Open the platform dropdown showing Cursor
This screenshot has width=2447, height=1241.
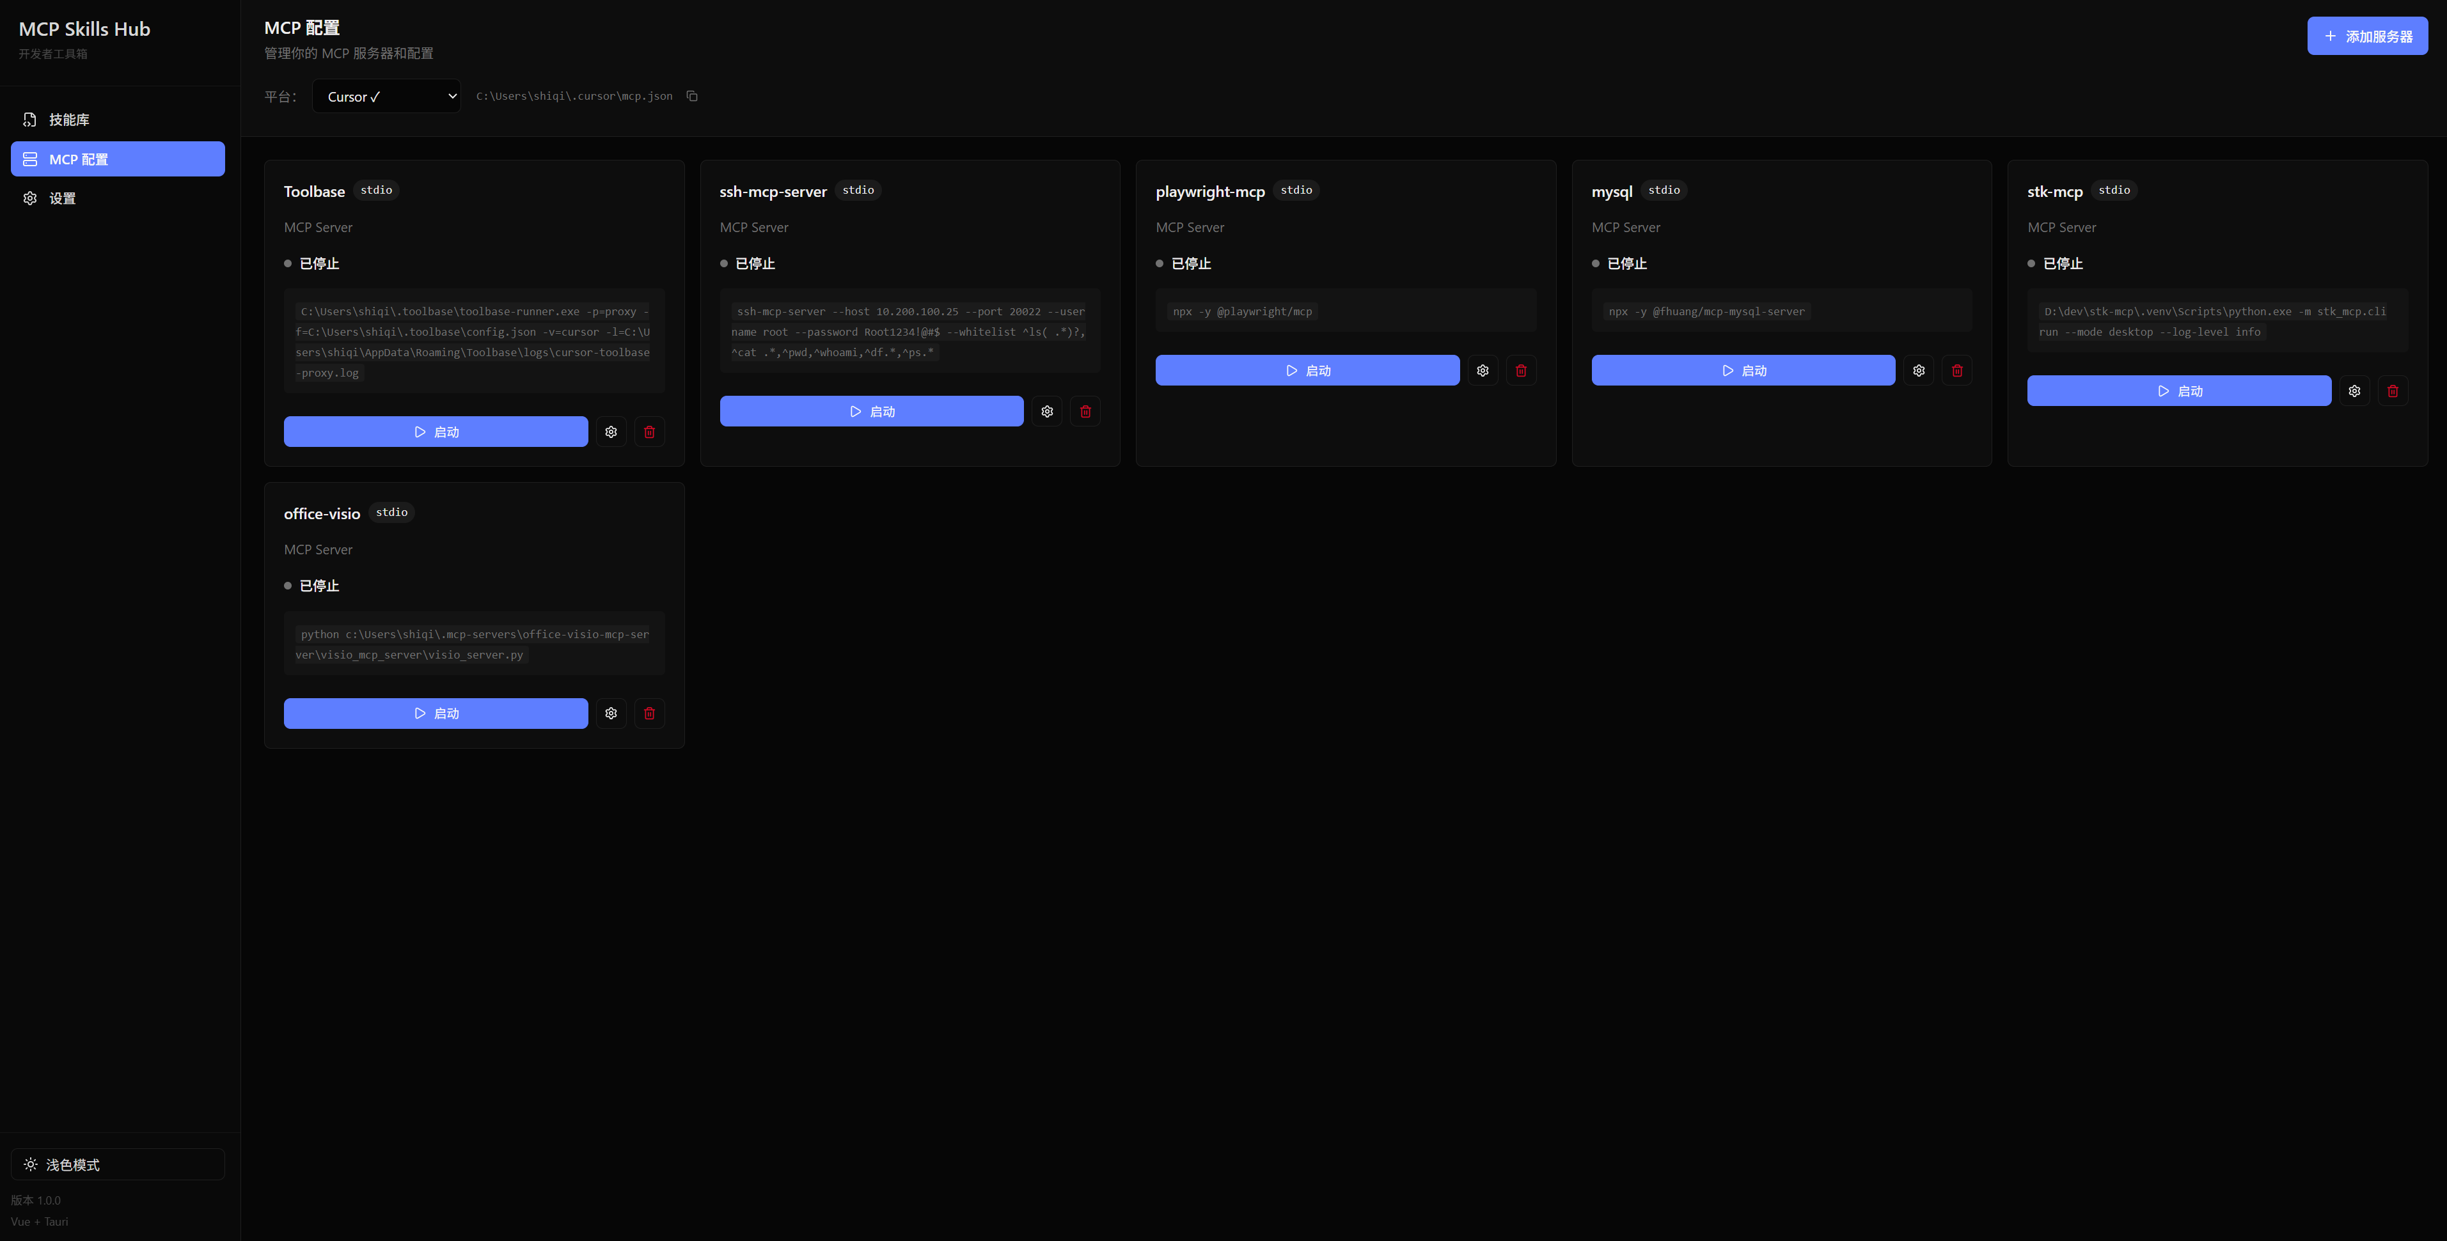[x=386, y=96]
